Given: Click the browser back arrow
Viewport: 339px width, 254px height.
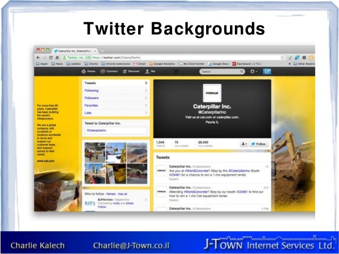Looking at the screenshot, I should pyautogui.click(x=38, y=58).
